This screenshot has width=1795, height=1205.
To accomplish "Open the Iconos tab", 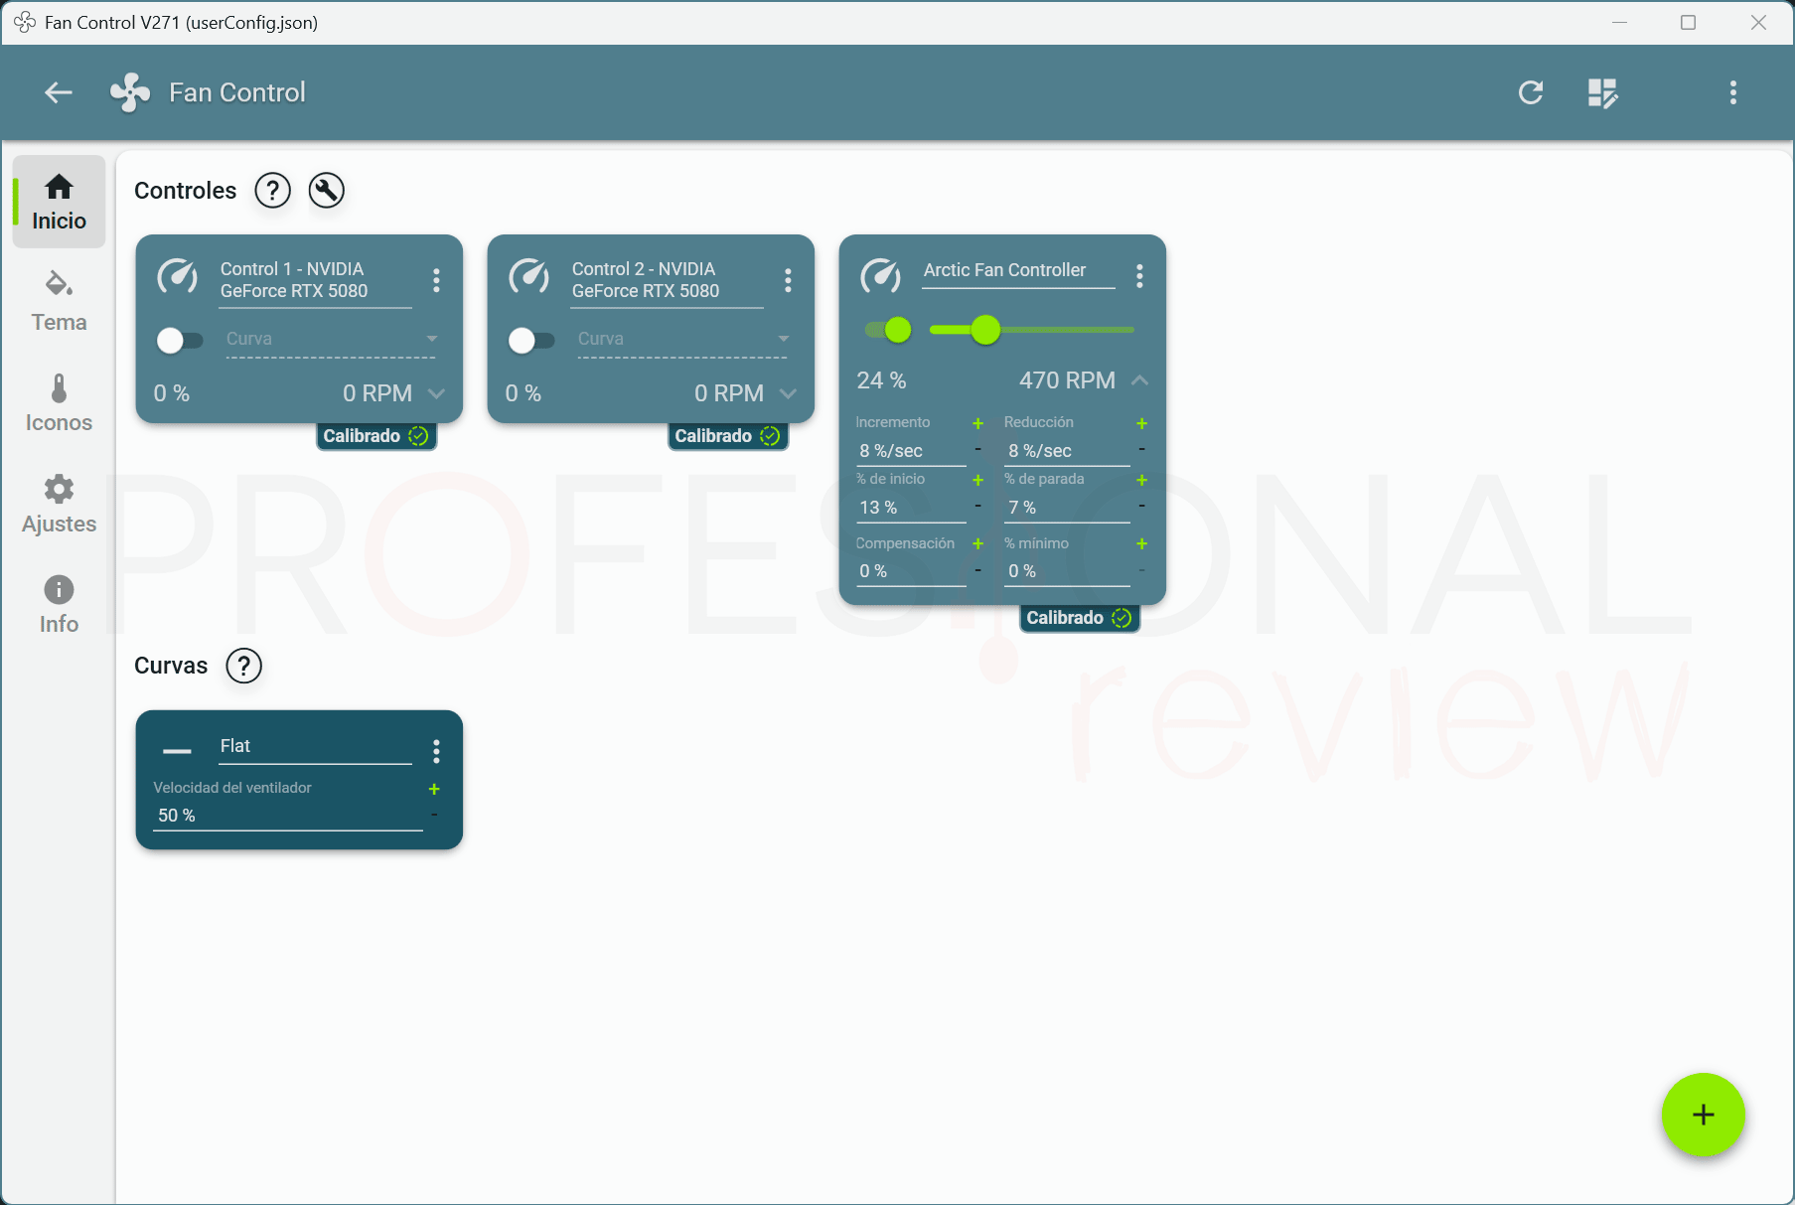I will tap(59, 403).
